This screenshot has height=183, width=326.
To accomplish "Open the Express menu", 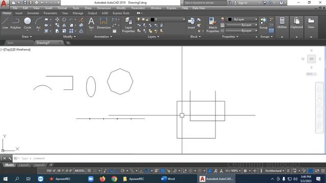I will coord(172,8).
